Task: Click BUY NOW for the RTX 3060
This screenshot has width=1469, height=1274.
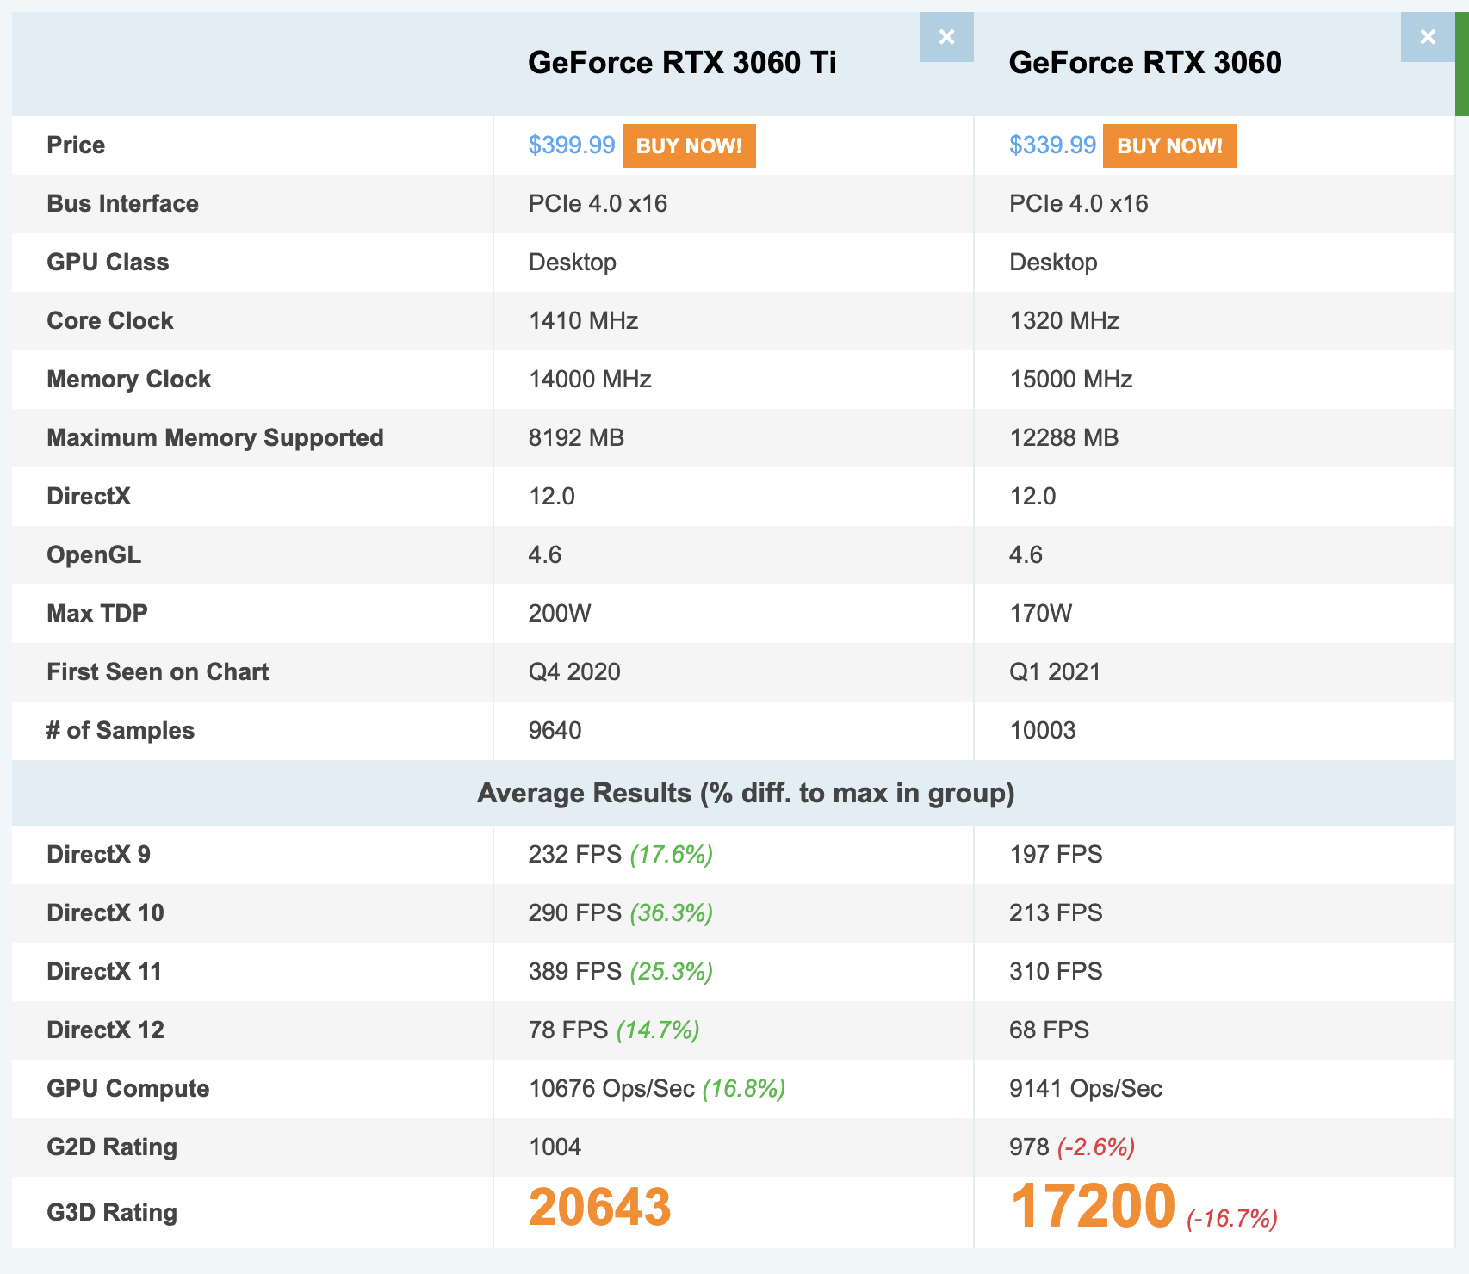Action: [x=1168, y=145]
